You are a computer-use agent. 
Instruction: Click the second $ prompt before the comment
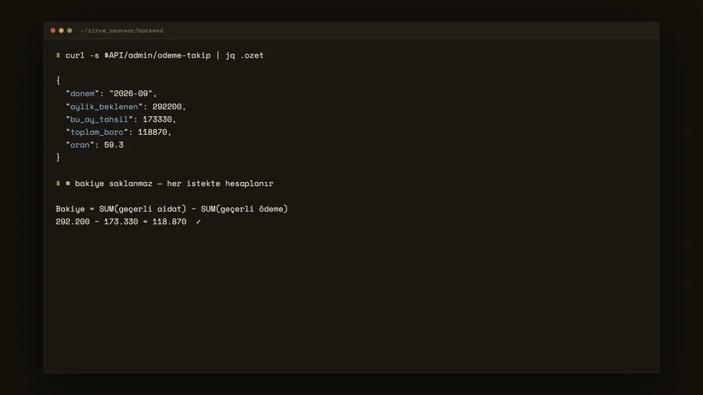pyautogui.click(x=58, y=184)
